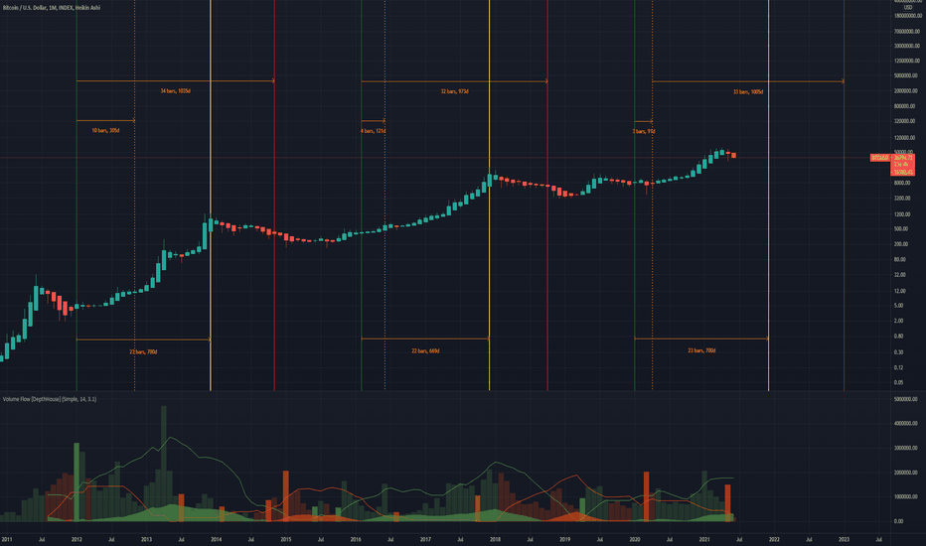
Task: Click the 1000000.00 volume scale label
Action: (905, 497)
